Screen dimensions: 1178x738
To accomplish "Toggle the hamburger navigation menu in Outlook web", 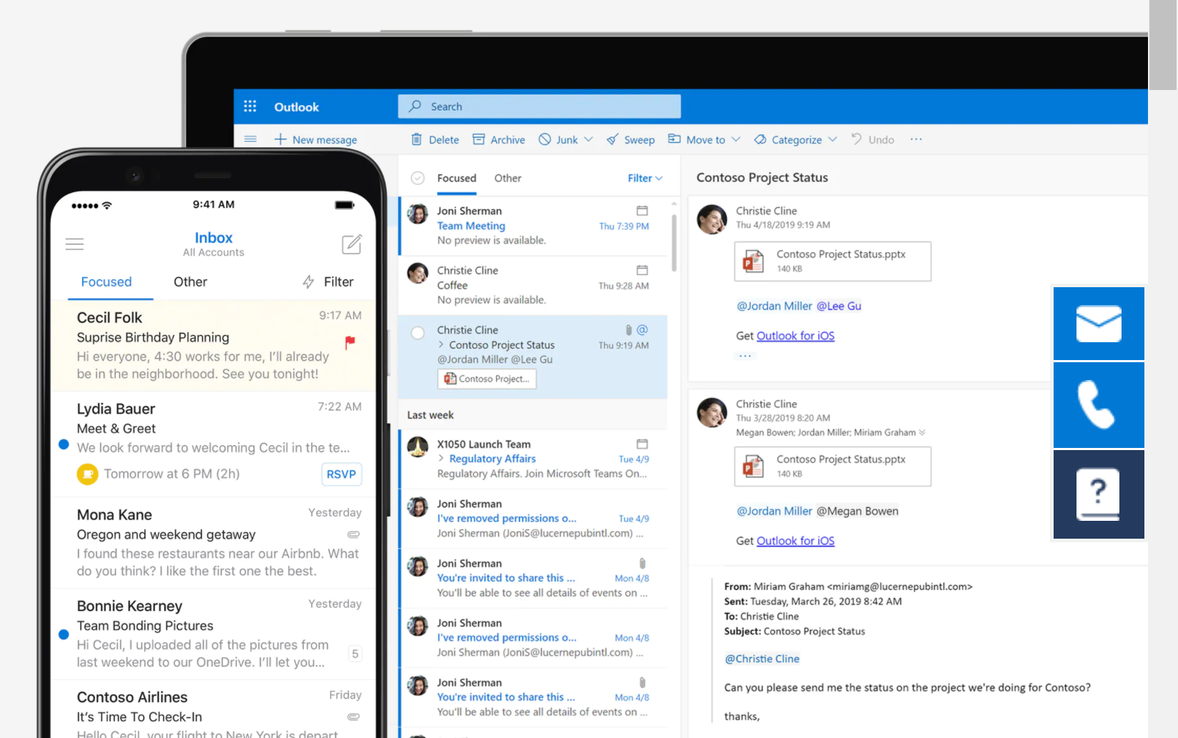I will point(250,139).
